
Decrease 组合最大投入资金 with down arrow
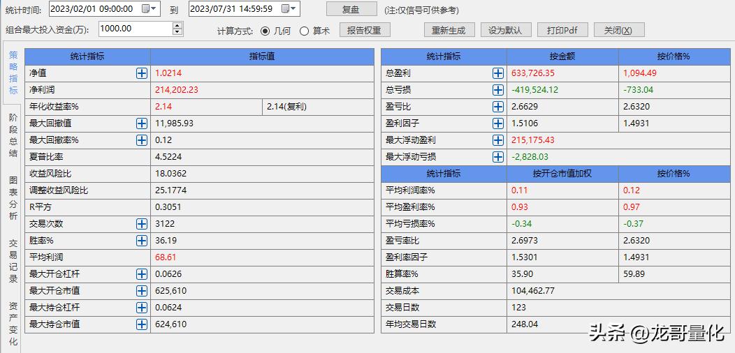(177, 32)
